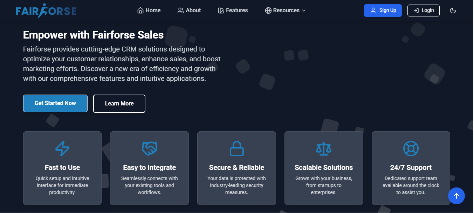
Task: Click the Scalable Solutions heading
Action: pyautogui.click(x=324, y=167)
